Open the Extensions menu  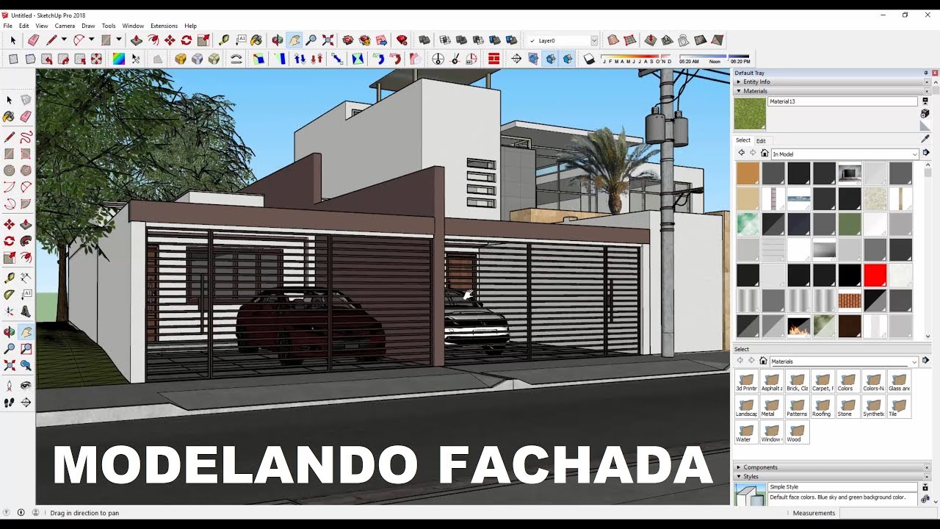click(164, 26)
